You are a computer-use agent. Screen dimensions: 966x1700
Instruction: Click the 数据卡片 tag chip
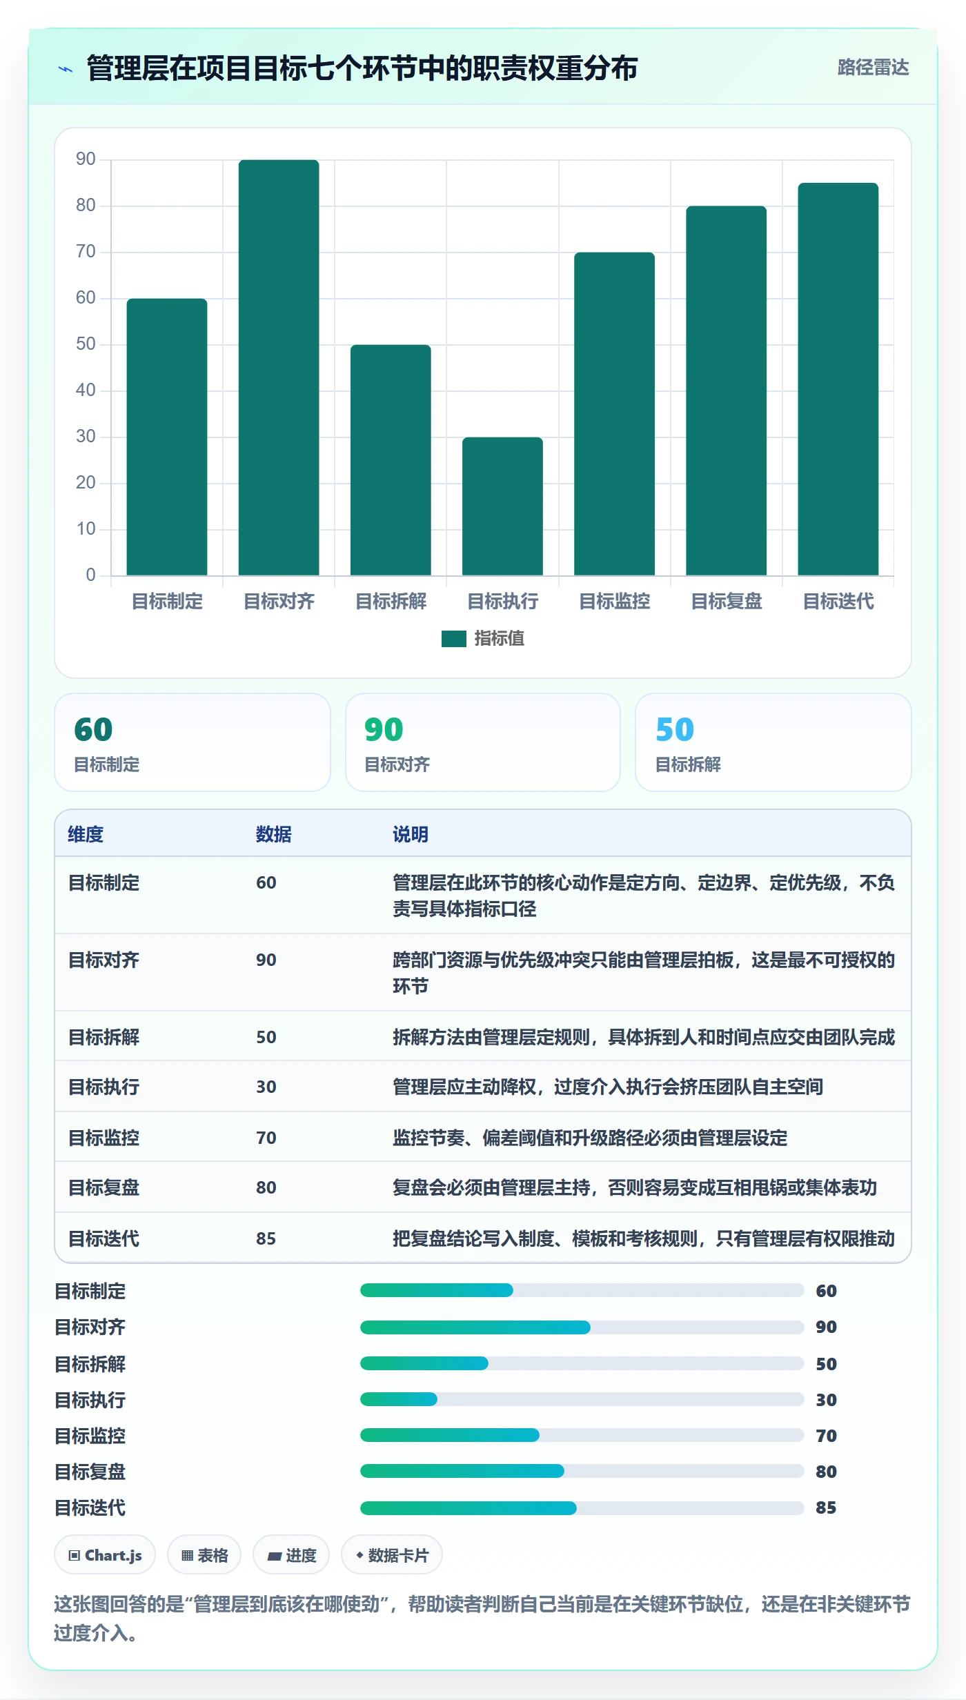(x=392, y=1555)
